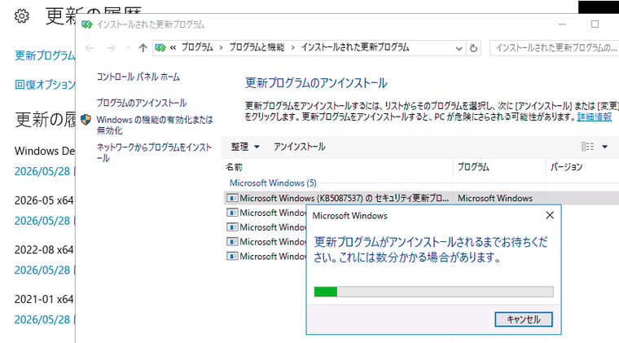The height and width of the screenshot is (343, 619).
Task: Click 更新プログラム link in background settings window
Action: pyautogui.click(x=45, y=55)
